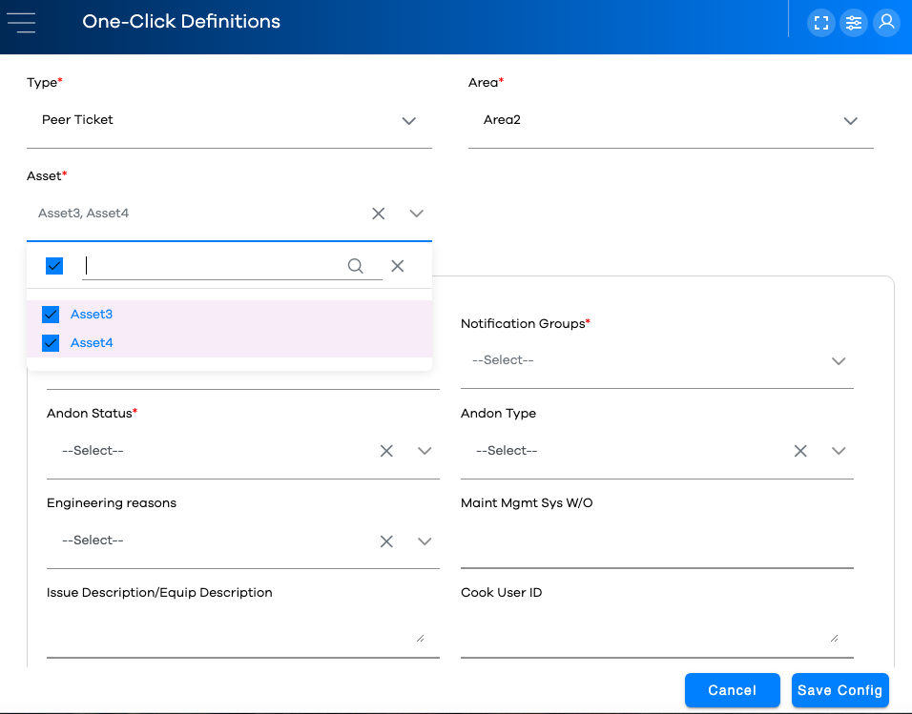Image resolution: width=912 pixels, height=714 pixels.
Task: Expand the Engineering reasons dropdown chevron
Action: click(x=425, y=541)
